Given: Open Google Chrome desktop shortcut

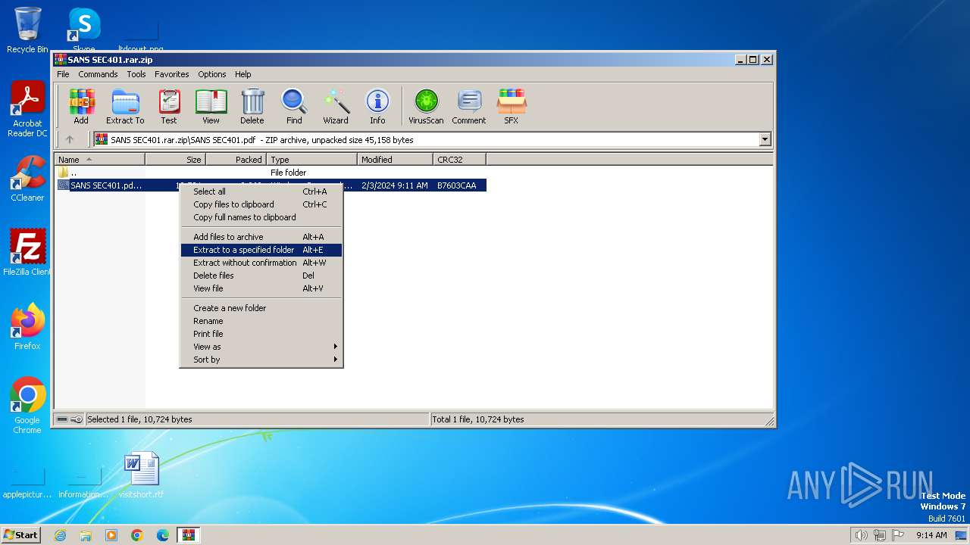Looking at the screenshot, I should point(27,406).
